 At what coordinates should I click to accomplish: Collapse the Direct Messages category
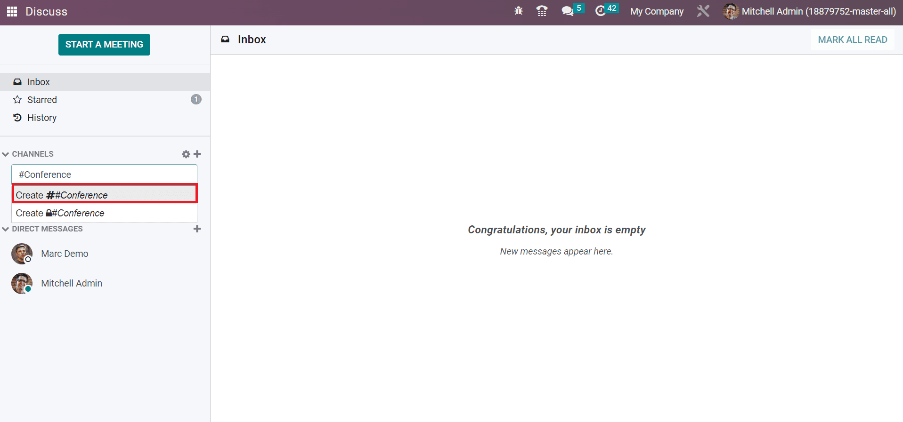point(42,229)
